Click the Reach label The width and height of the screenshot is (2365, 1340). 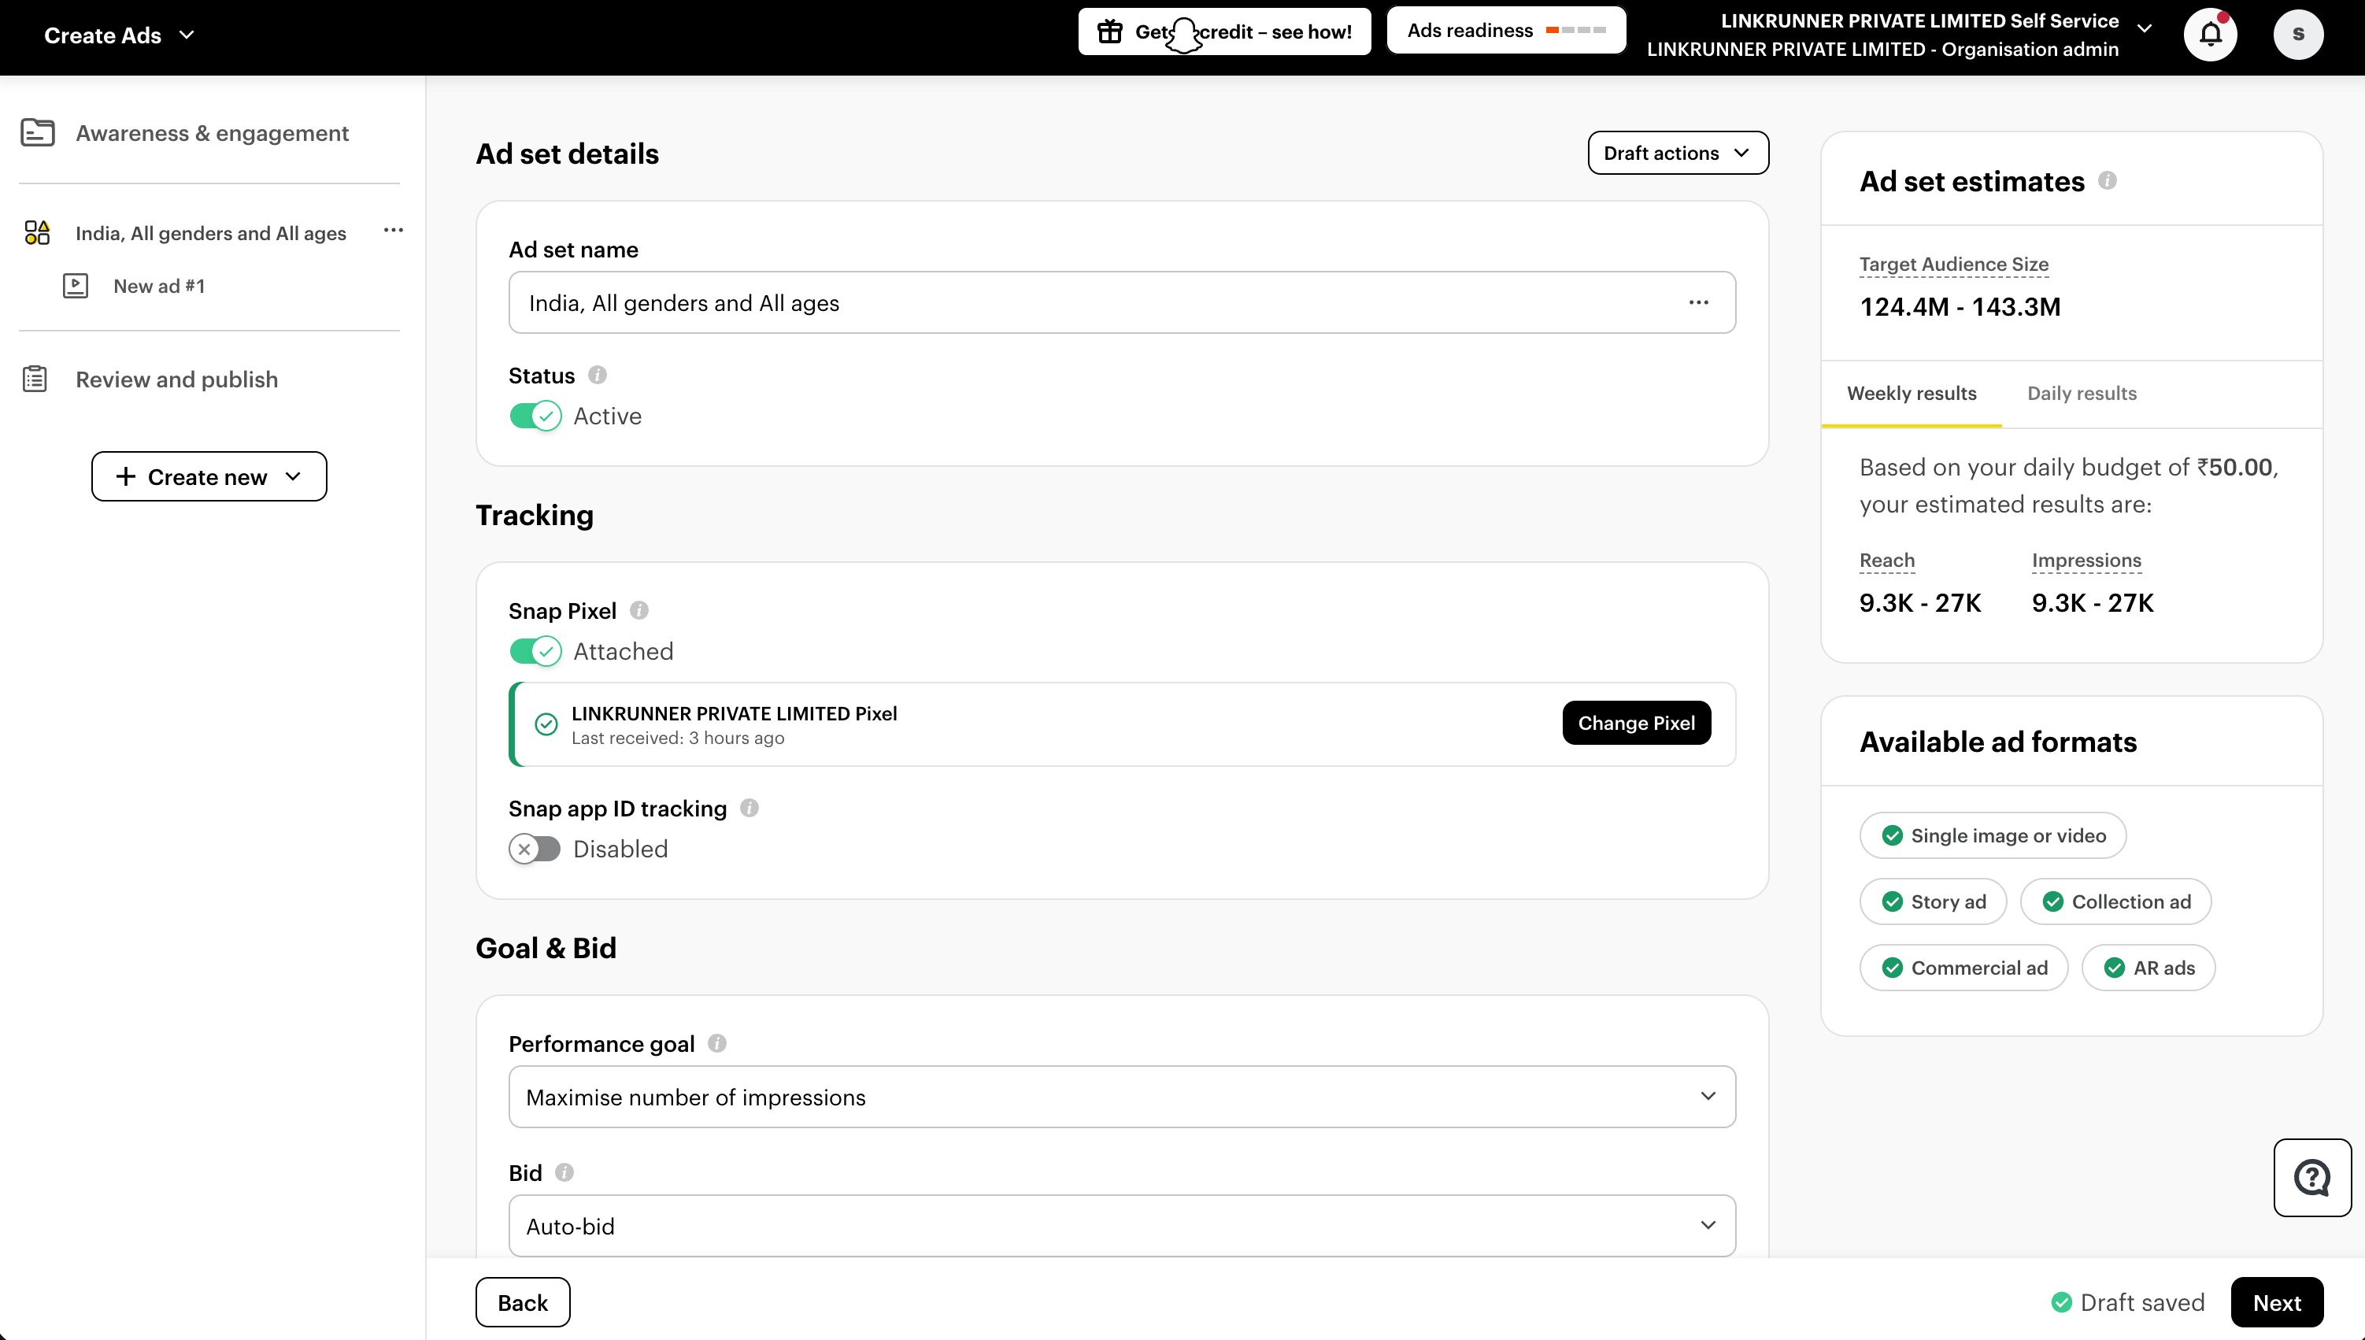tap(1886, 560)
